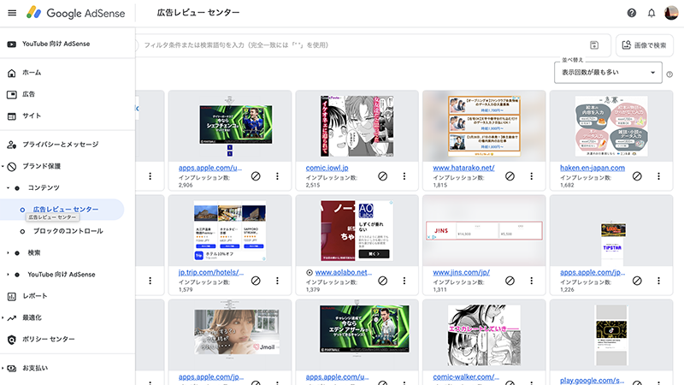This screenshot has height=385, width=684.
Task: Open the comic.iowl.jp link
Action: coord(327,168)
